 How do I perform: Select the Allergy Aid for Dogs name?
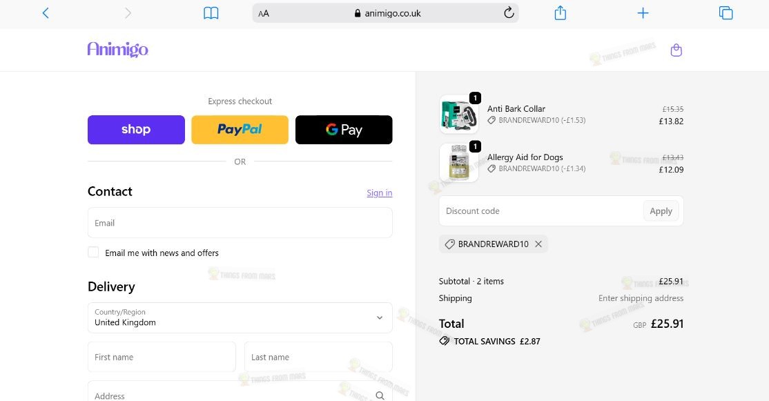(525, 157)
